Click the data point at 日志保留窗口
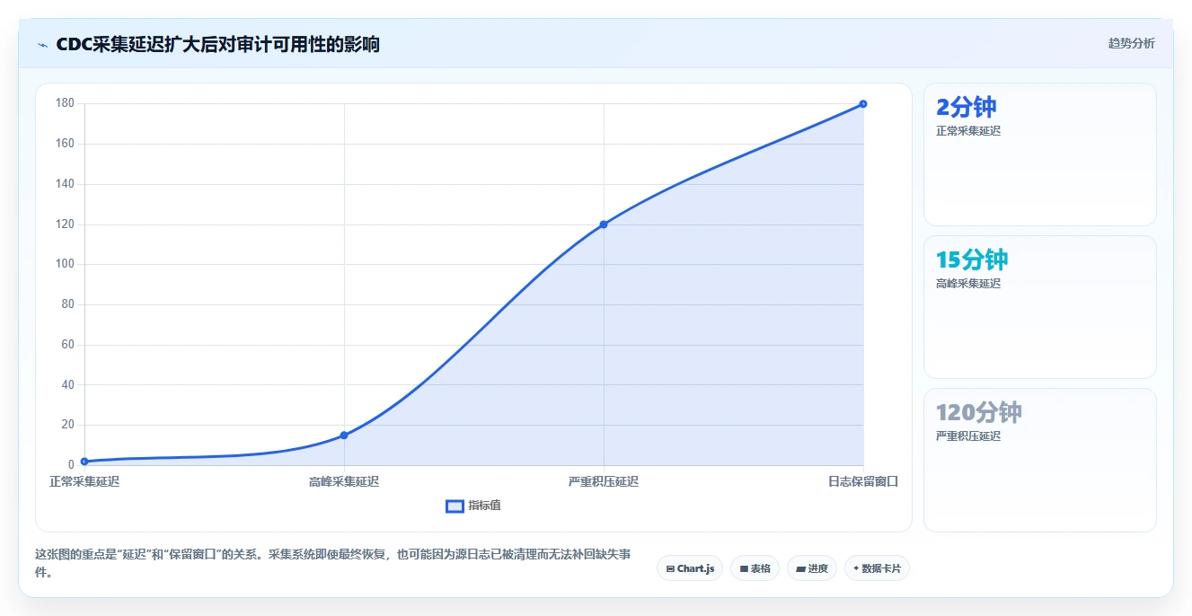This screenshot has height=616, width=1192. tap(863, 104)
